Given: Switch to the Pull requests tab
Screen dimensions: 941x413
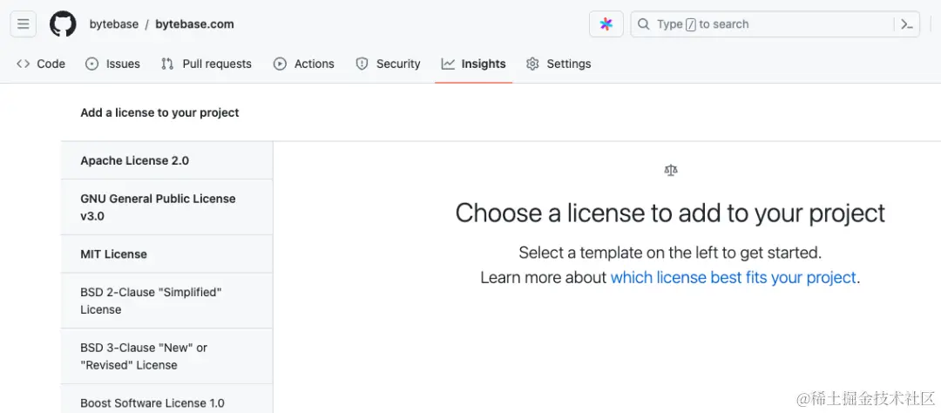Looking at the screenshot, I should [x=206, y=64].
